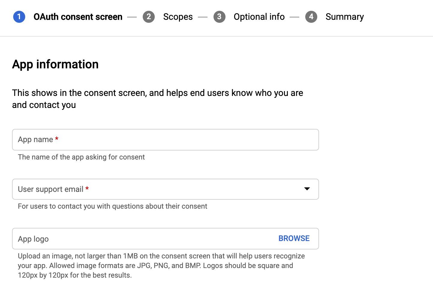Go to the Optional info step
The image size is (433, 295).
coord(259,17)
